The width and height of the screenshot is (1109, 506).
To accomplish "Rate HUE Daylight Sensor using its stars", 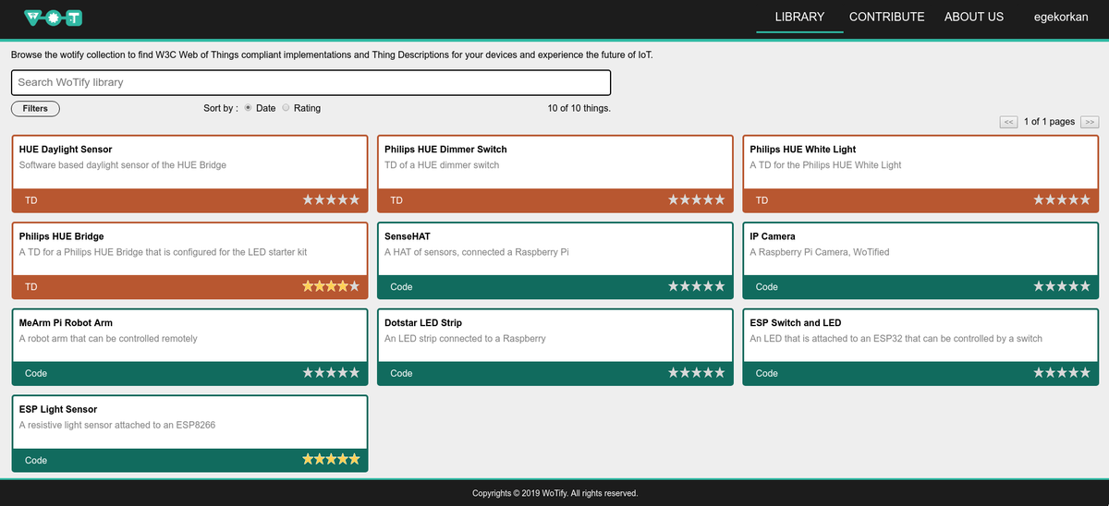I will pyautogui.click(x=331, y=199).
